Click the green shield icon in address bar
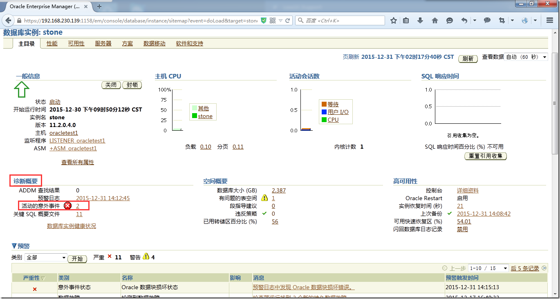560x299 pixels. (264, 20)
